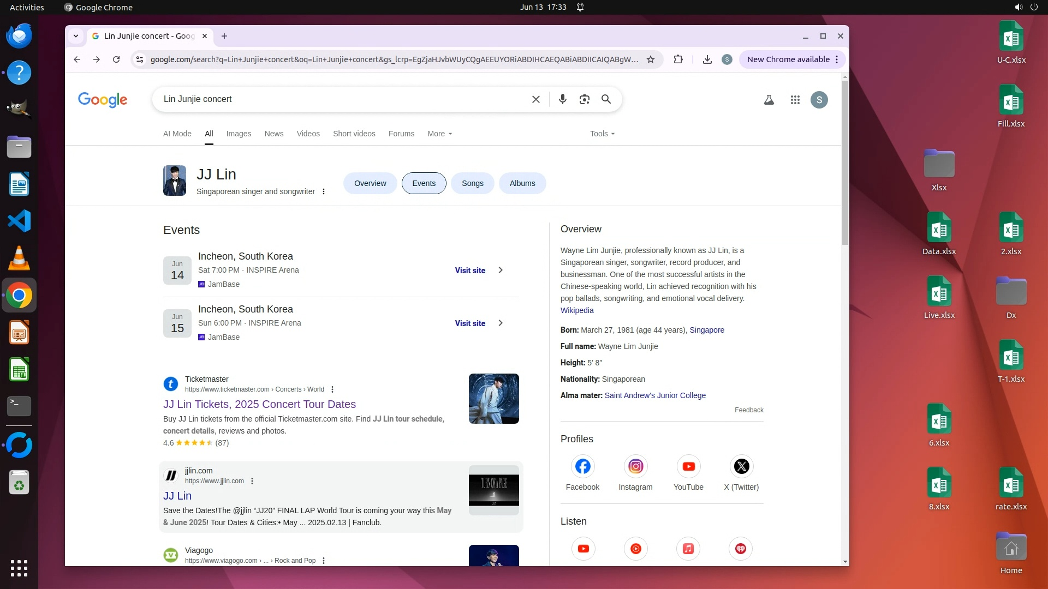
Task: Select the Songs chip
Action: tap(472, 183)
